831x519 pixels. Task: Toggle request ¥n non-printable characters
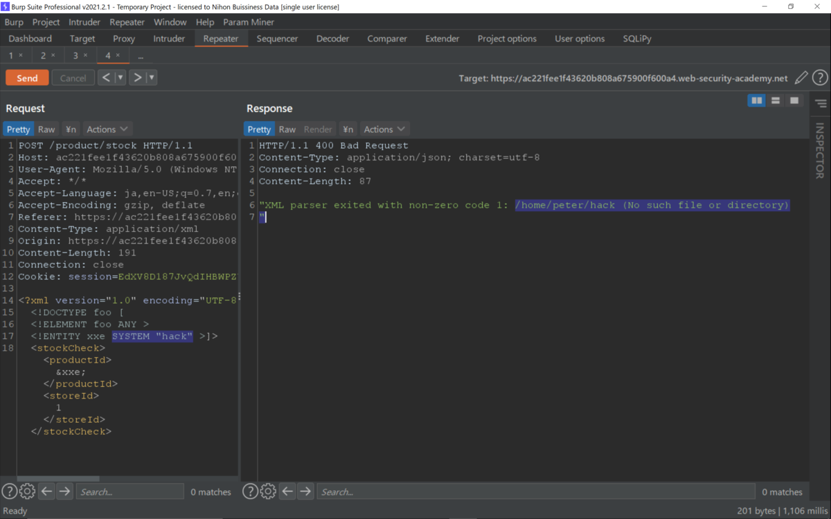71,129
